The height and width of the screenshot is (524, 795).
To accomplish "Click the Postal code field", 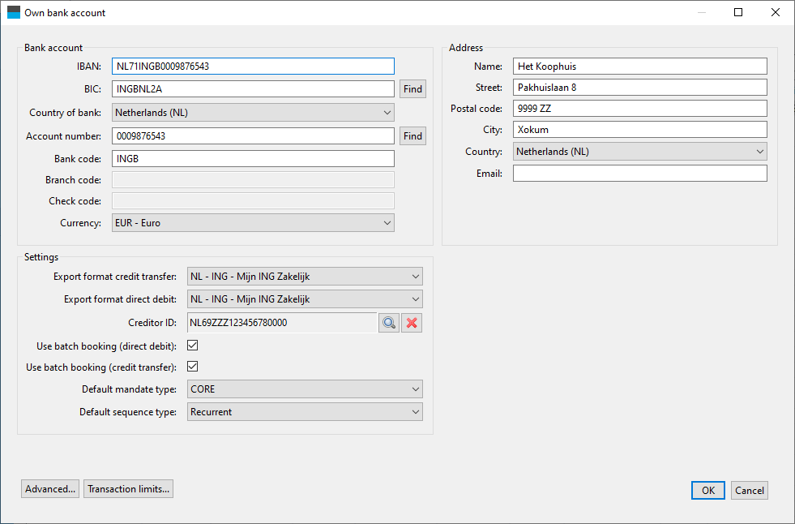I will pyautogui.click(x=640, y=109).
